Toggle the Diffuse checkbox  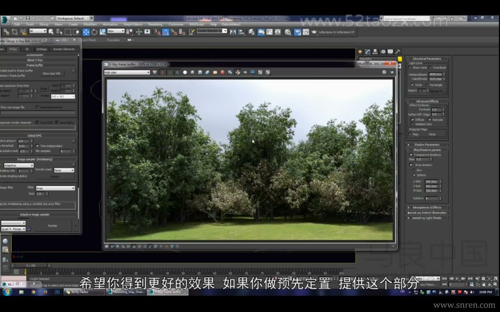412,119
